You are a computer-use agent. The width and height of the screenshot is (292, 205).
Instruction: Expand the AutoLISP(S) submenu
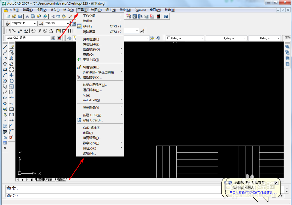click(x=100, y=100)
